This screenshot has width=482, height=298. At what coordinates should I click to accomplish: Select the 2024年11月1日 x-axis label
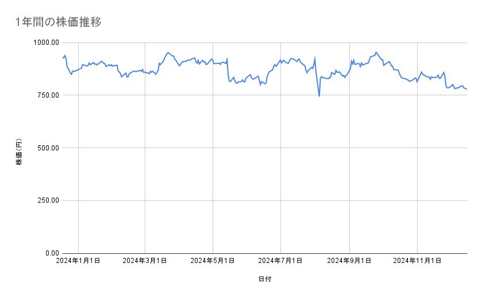point(418,261)
